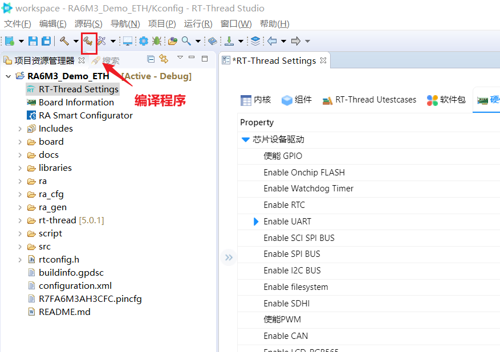Click the Back navigation arrow icon
500x352 pixels.
[272, 41]
